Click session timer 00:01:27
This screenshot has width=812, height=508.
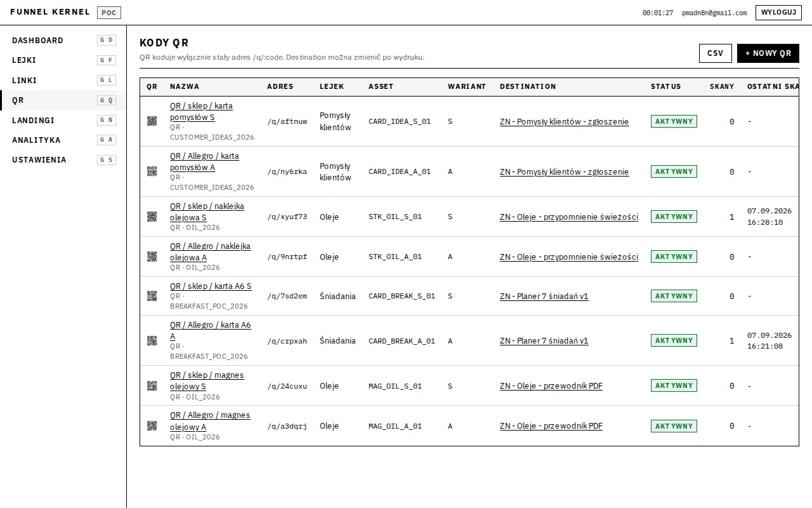point(658,13)
